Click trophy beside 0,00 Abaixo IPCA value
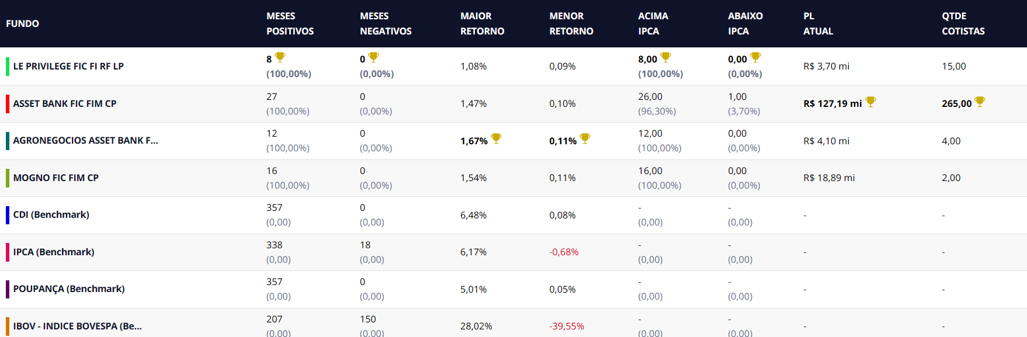The image size is (1027, 337). [x=755, y=57]
